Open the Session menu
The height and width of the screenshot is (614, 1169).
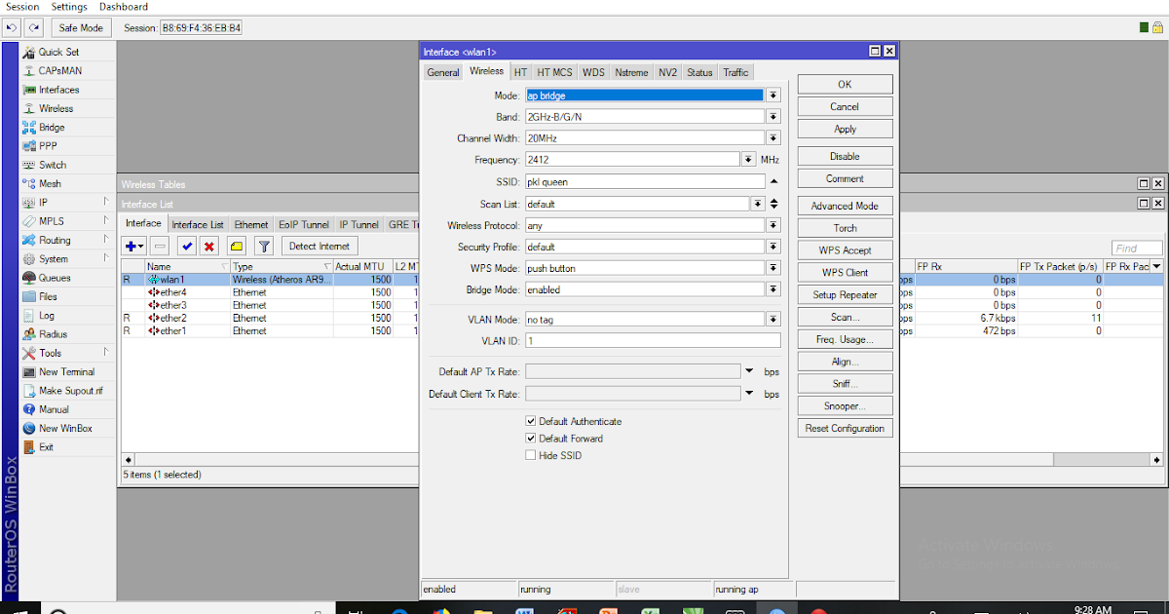(x=23, y=7)
